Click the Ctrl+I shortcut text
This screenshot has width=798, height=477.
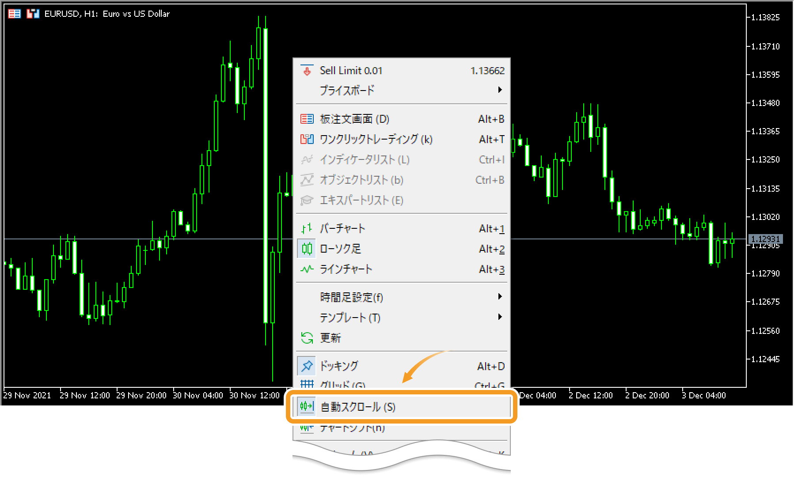(x=492, y=159)
